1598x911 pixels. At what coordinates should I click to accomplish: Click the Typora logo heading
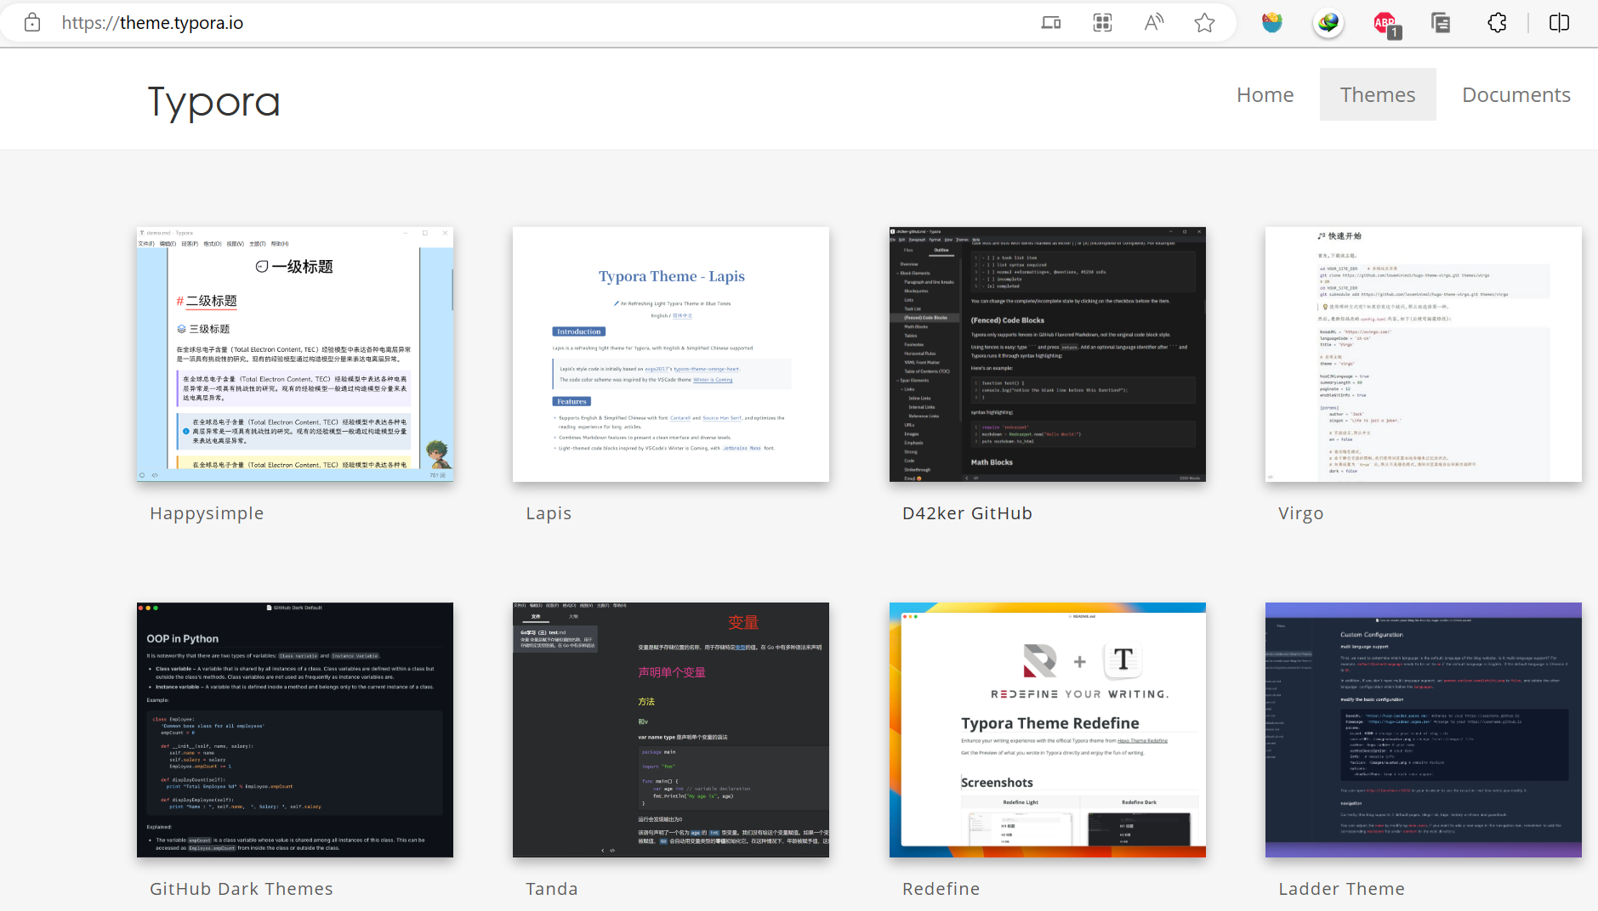(213, 102)
